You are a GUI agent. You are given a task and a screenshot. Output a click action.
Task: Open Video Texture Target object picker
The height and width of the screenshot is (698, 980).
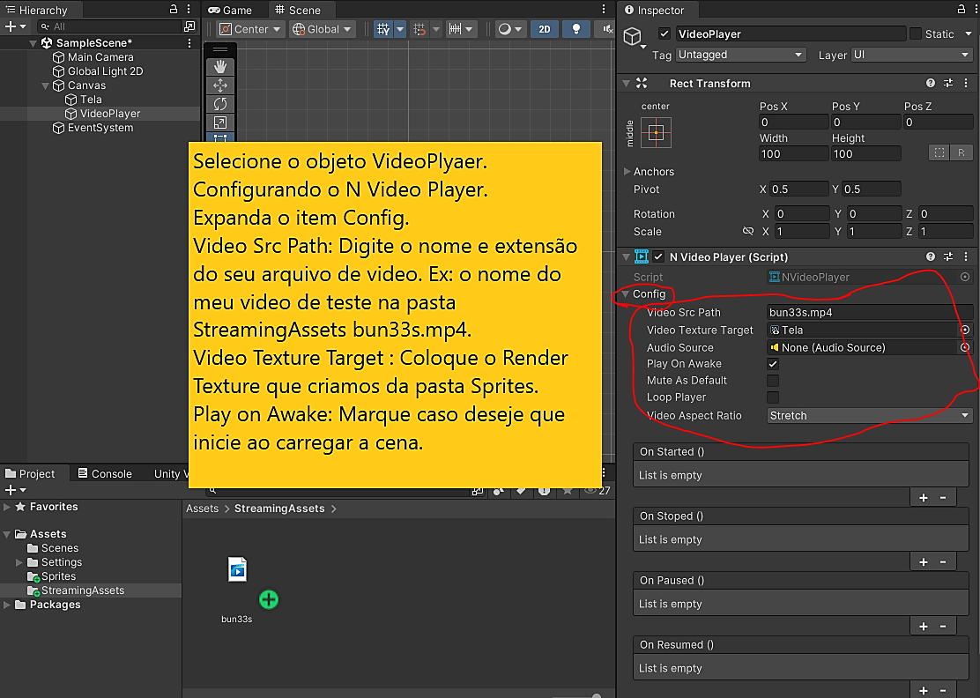(x=965, y=330)
